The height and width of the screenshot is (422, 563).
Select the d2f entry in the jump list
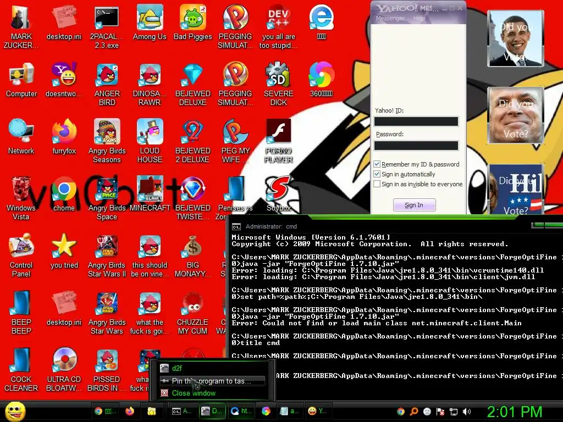212,368
